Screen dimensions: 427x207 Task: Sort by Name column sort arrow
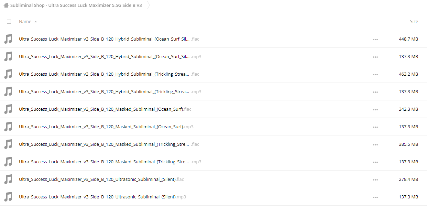coord(36,22)
